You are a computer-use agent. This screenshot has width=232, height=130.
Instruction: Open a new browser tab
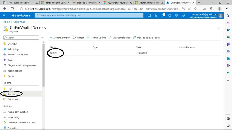click(x=199, y=3)
